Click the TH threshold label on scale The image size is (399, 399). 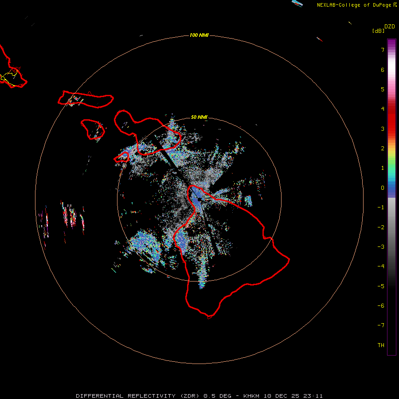coord(381,345)
